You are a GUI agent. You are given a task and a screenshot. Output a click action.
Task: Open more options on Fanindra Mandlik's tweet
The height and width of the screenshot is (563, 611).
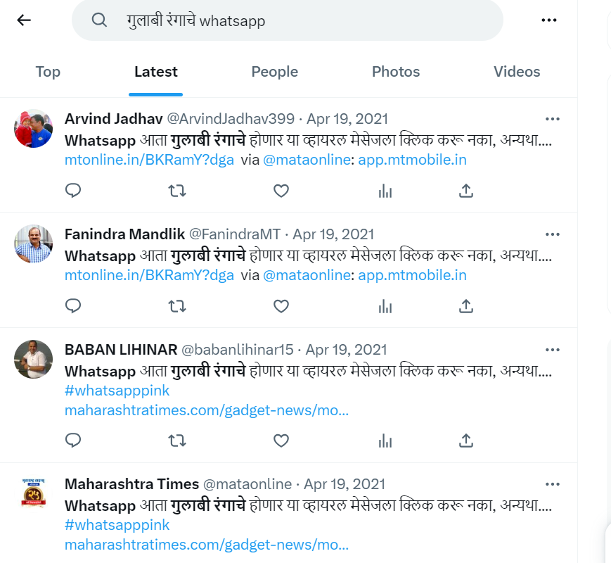553,234
